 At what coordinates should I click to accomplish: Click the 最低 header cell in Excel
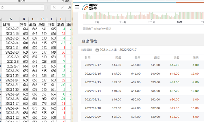(42, 24)
